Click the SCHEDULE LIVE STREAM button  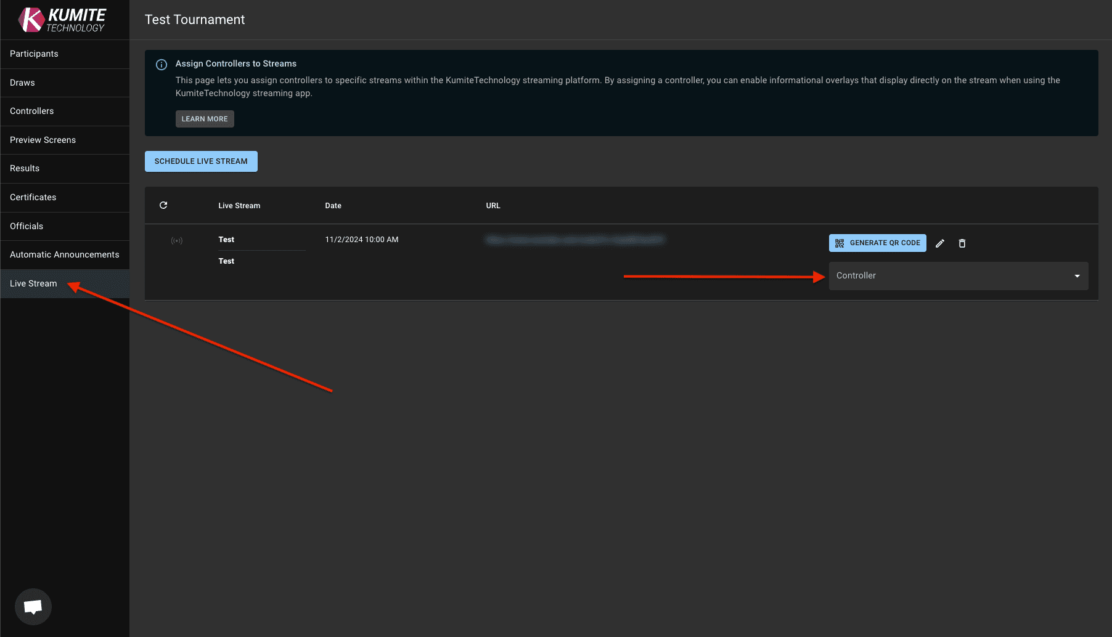[201, 161]
